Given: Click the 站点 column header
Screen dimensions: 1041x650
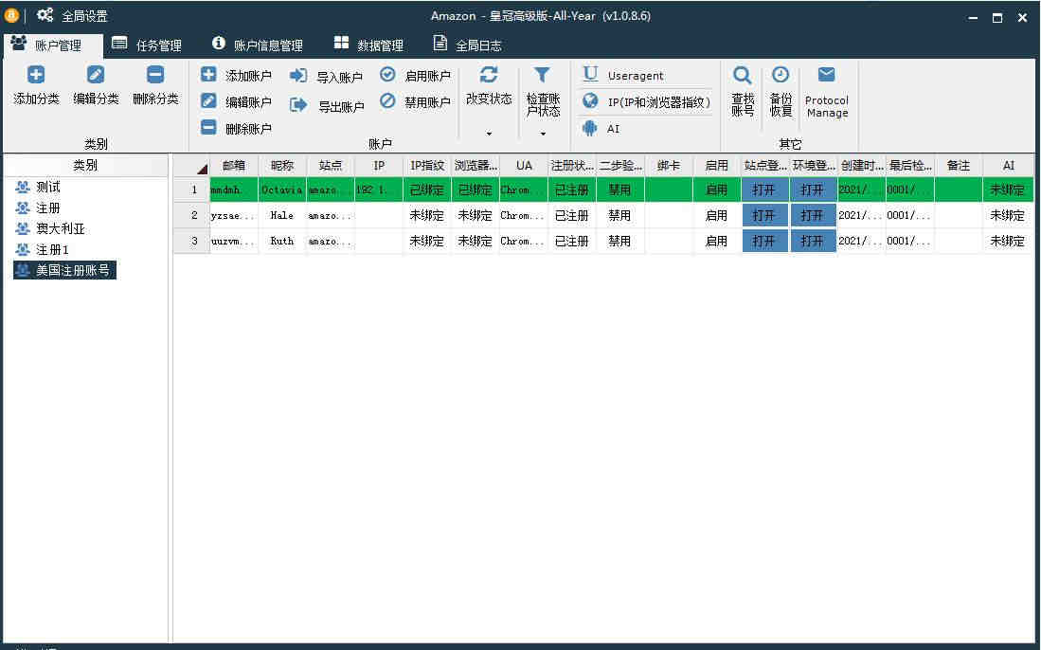Looking at the screenshot, I should click(331, 166).
